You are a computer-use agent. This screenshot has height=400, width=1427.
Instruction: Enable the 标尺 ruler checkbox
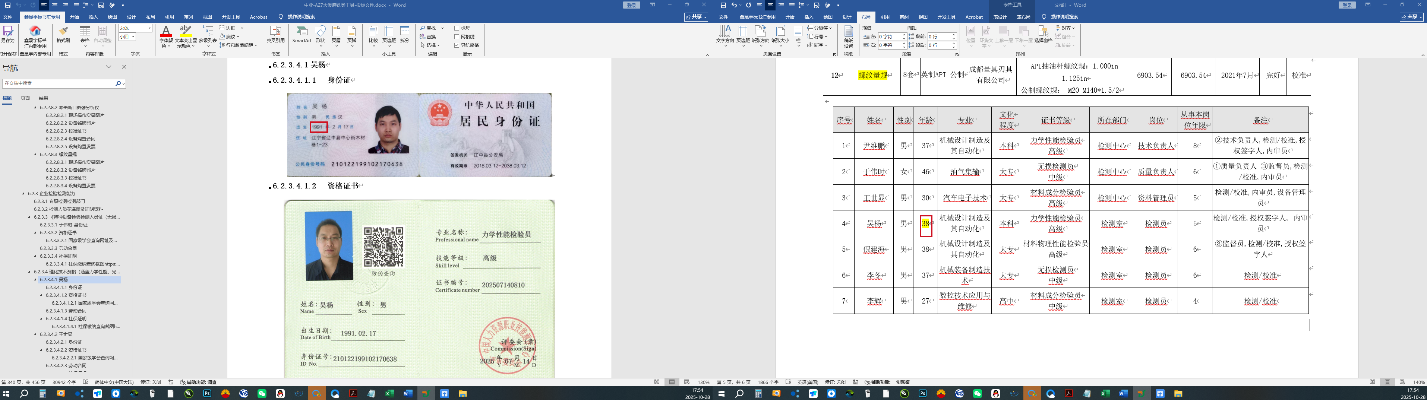tap(457, 28)
